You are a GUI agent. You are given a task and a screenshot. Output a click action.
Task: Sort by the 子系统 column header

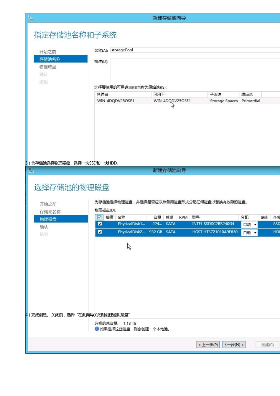point(223,95)
